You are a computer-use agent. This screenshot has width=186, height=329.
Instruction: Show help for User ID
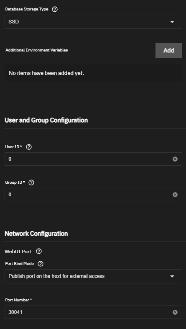pos(29,147)
